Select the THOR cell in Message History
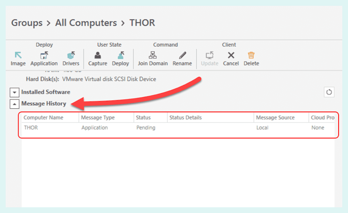Image resolution: width=348 pixels, height=213 pixels. pos(31,128)
